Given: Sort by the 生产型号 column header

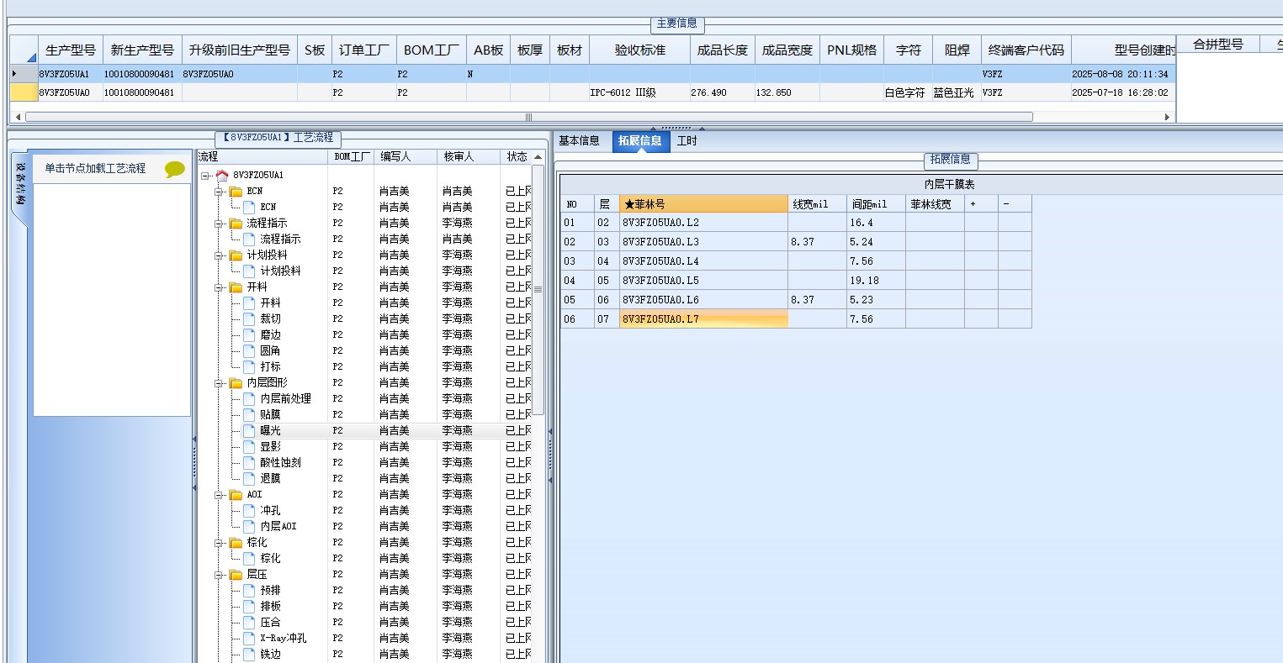Looking at the screenshot, I should point(71,50).
